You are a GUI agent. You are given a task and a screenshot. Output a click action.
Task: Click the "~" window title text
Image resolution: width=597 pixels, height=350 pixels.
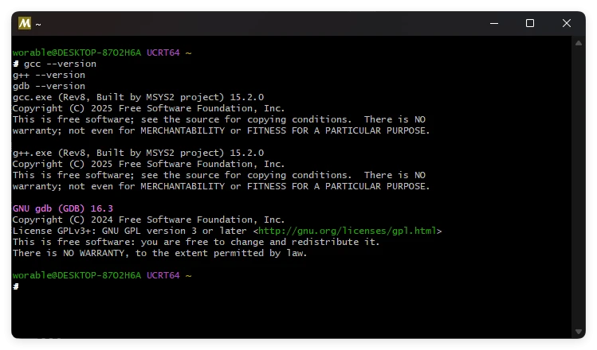pos(38,25)
